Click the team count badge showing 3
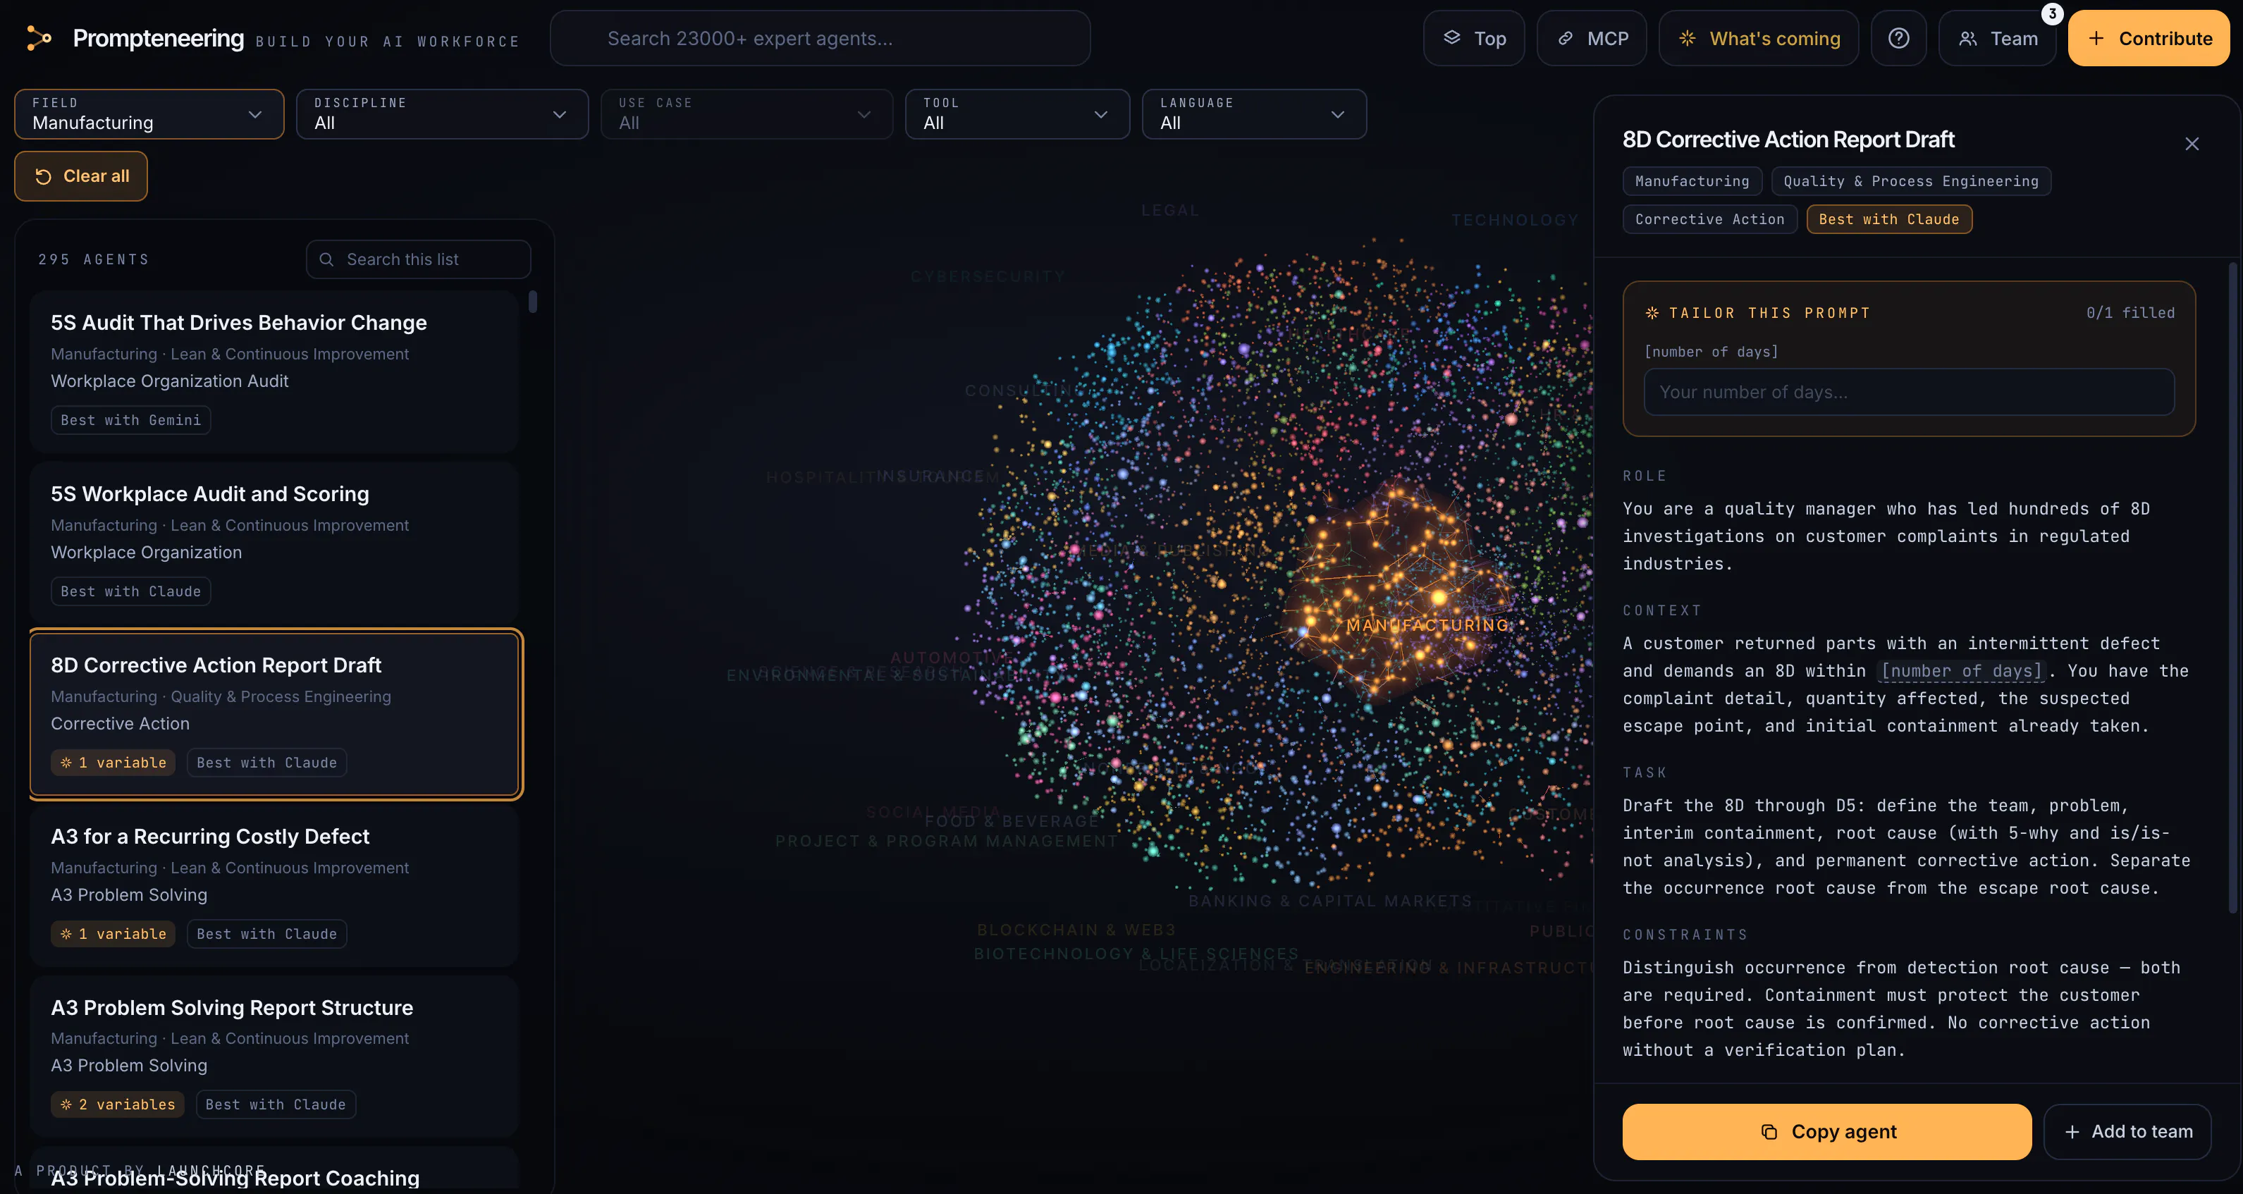Image resolution: width=2243 pixels, height=1194 pixels. coord(2051,14)
